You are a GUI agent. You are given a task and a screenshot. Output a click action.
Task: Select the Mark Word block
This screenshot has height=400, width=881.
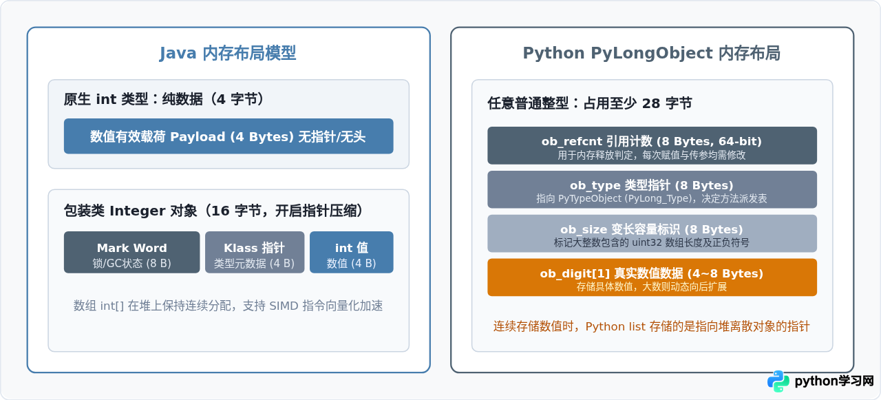[132, 252]
